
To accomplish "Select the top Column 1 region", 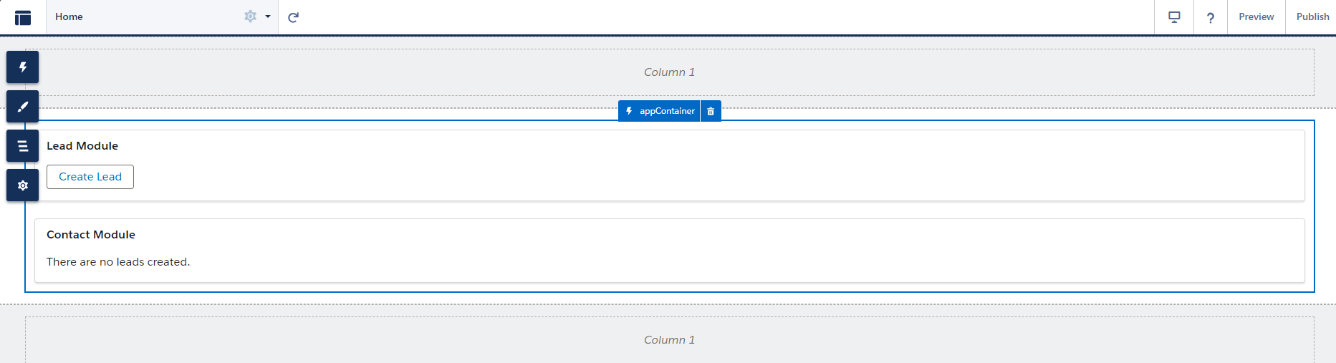I will pyautogui.click(x=669, y=72).
